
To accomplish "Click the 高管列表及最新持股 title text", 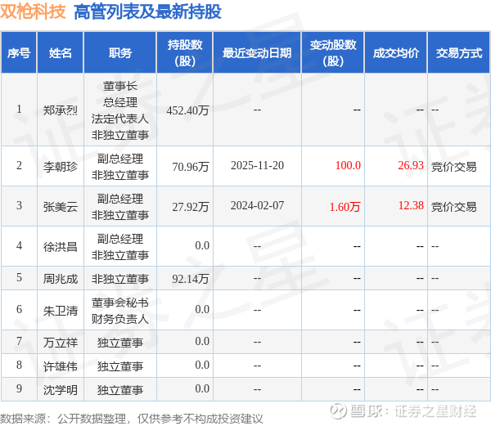I will point(147,12).
